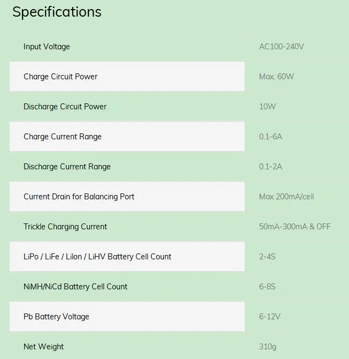Select the Charge Current Range row
This screenshot has height=359, width=349.
tap(127, 137)
